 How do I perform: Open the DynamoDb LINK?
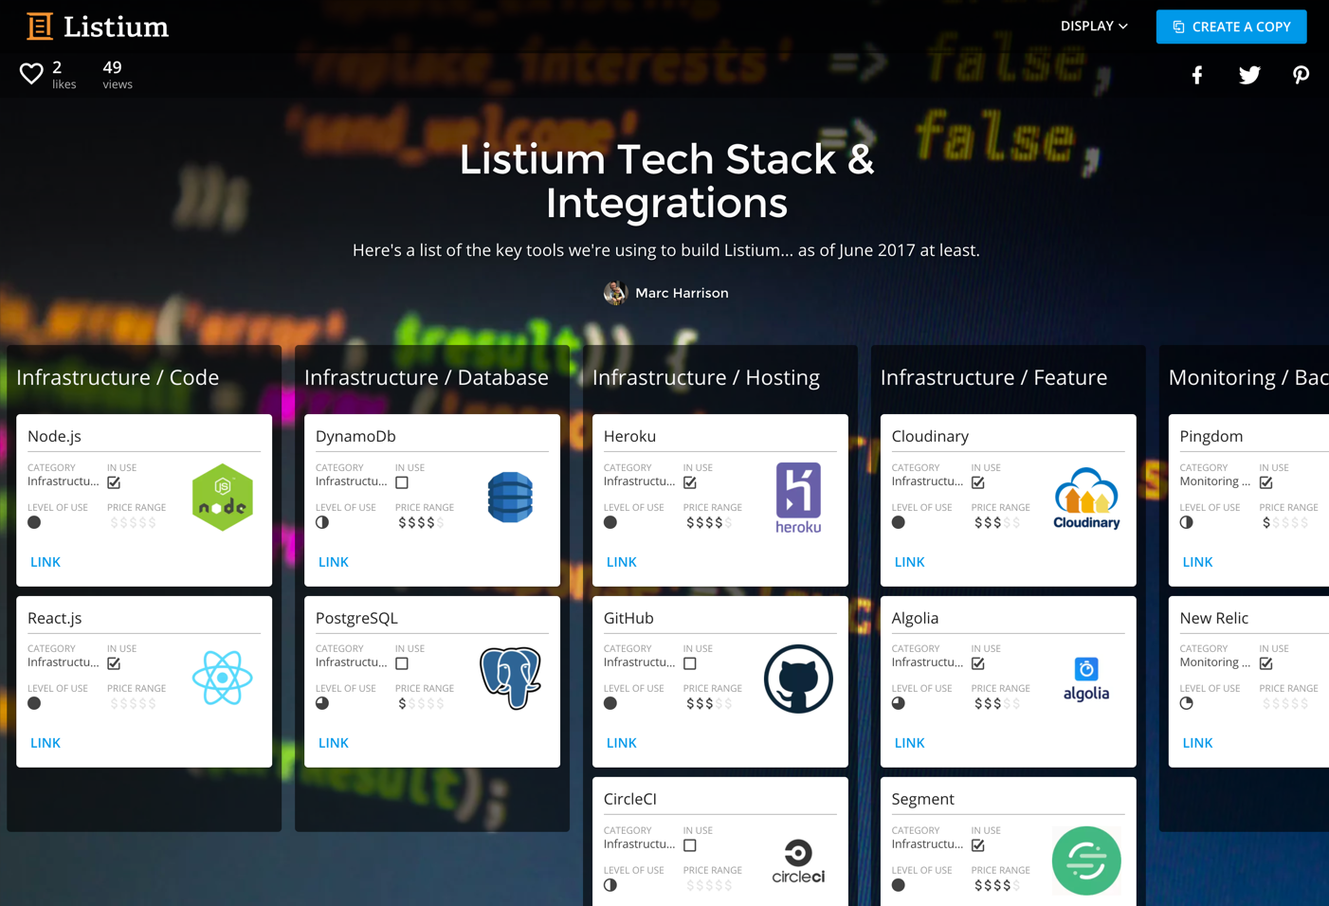[x=334, y=562]
